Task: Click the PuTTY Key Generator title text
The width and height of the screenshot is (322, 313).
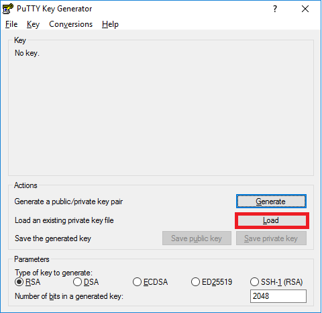Action: [54, 9]
